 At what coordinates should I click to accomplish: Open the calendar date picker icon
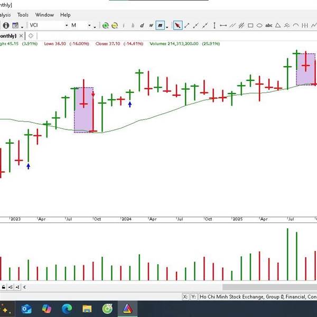[x=15, y=25]
